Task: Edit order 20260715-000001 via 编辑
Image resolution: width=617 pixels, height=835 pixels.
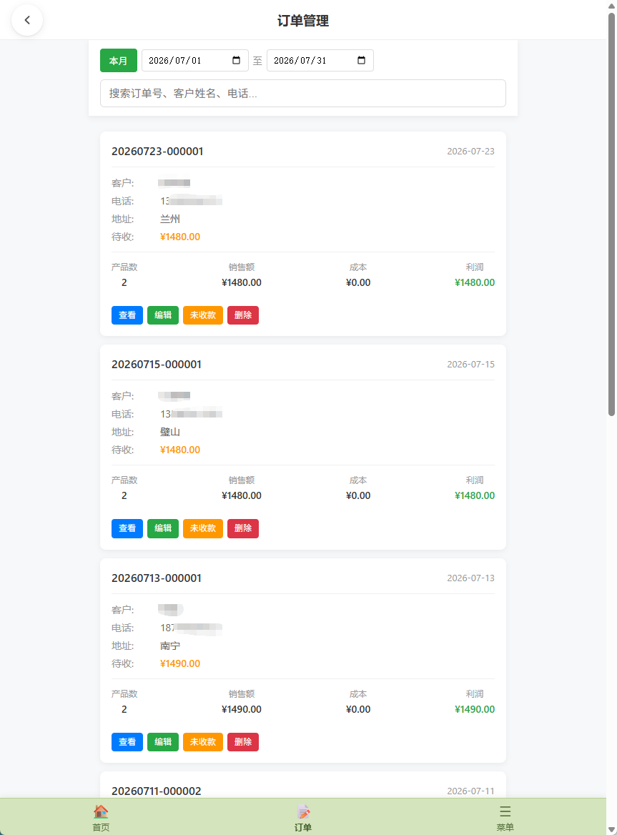Action: (163, 528)
